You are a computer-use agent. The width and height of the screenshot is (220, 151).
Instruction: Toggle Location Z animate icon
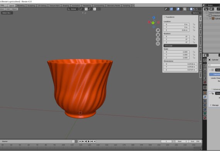tap(194, 30)
